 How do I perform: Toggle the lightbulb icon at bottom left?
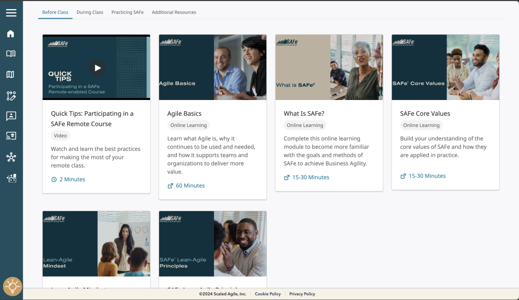(12, 286)
